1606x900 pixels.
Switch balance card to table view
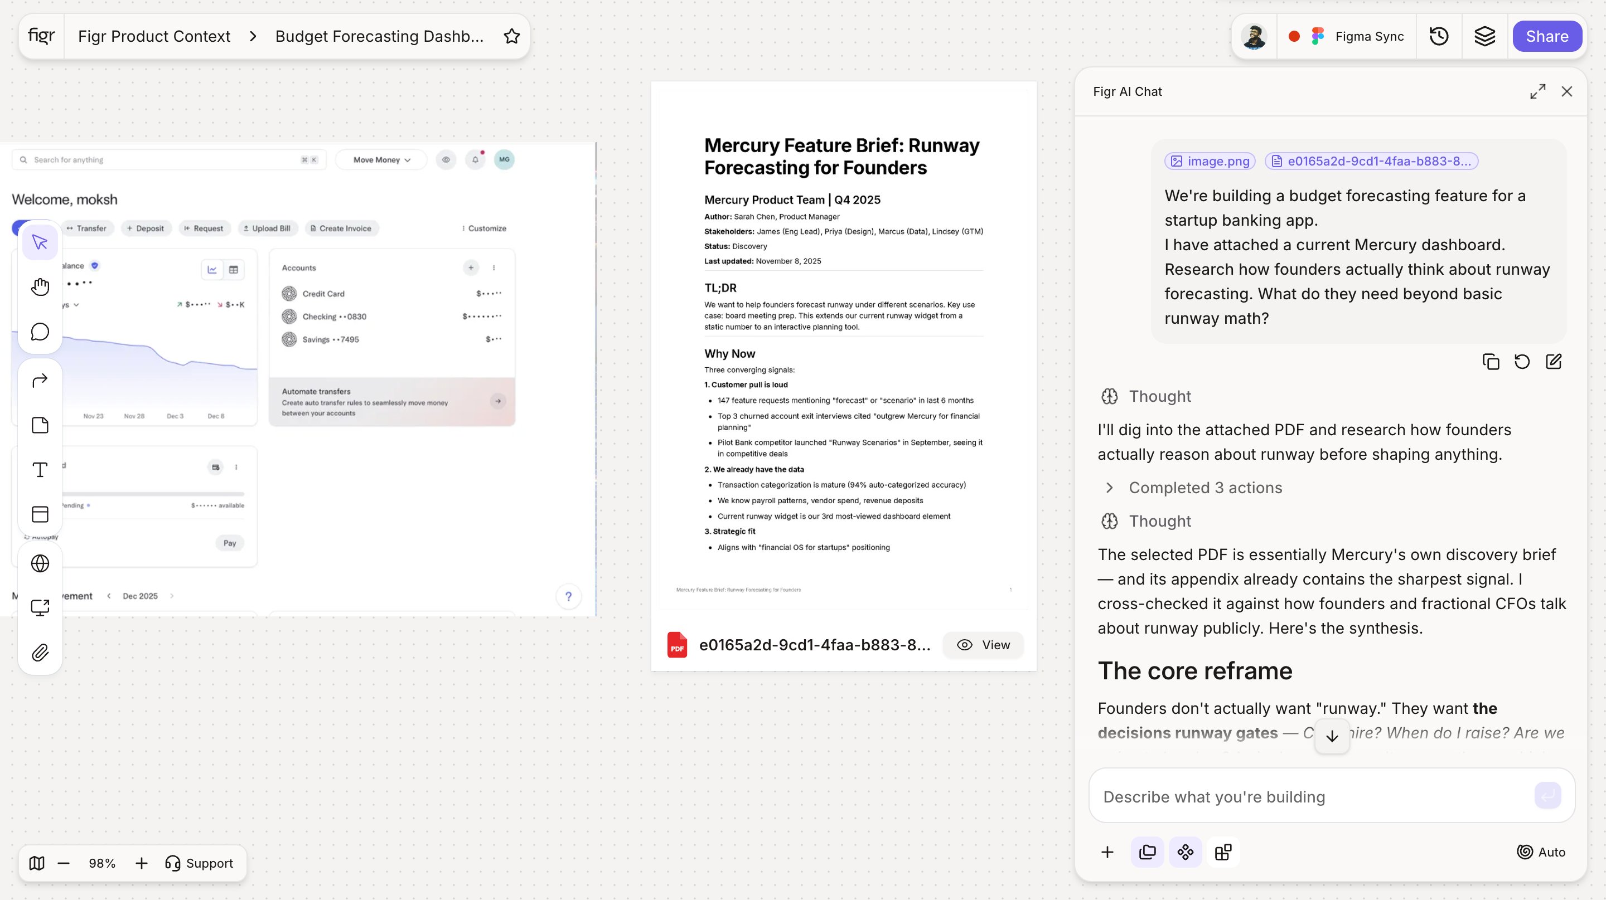coord(233,270)
